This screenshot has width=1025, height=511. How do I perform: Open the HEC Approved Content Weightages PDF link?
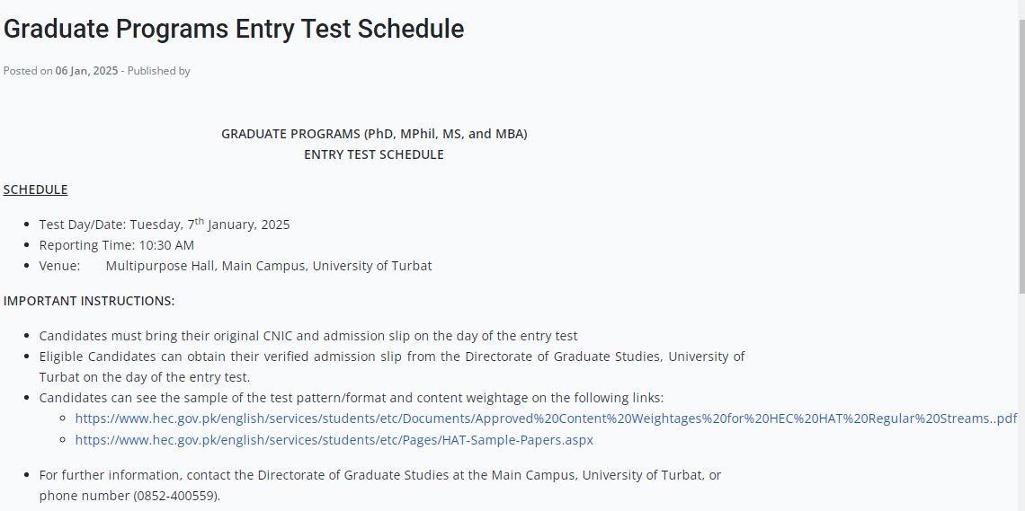pyautogui.click(x=546, y=419)
